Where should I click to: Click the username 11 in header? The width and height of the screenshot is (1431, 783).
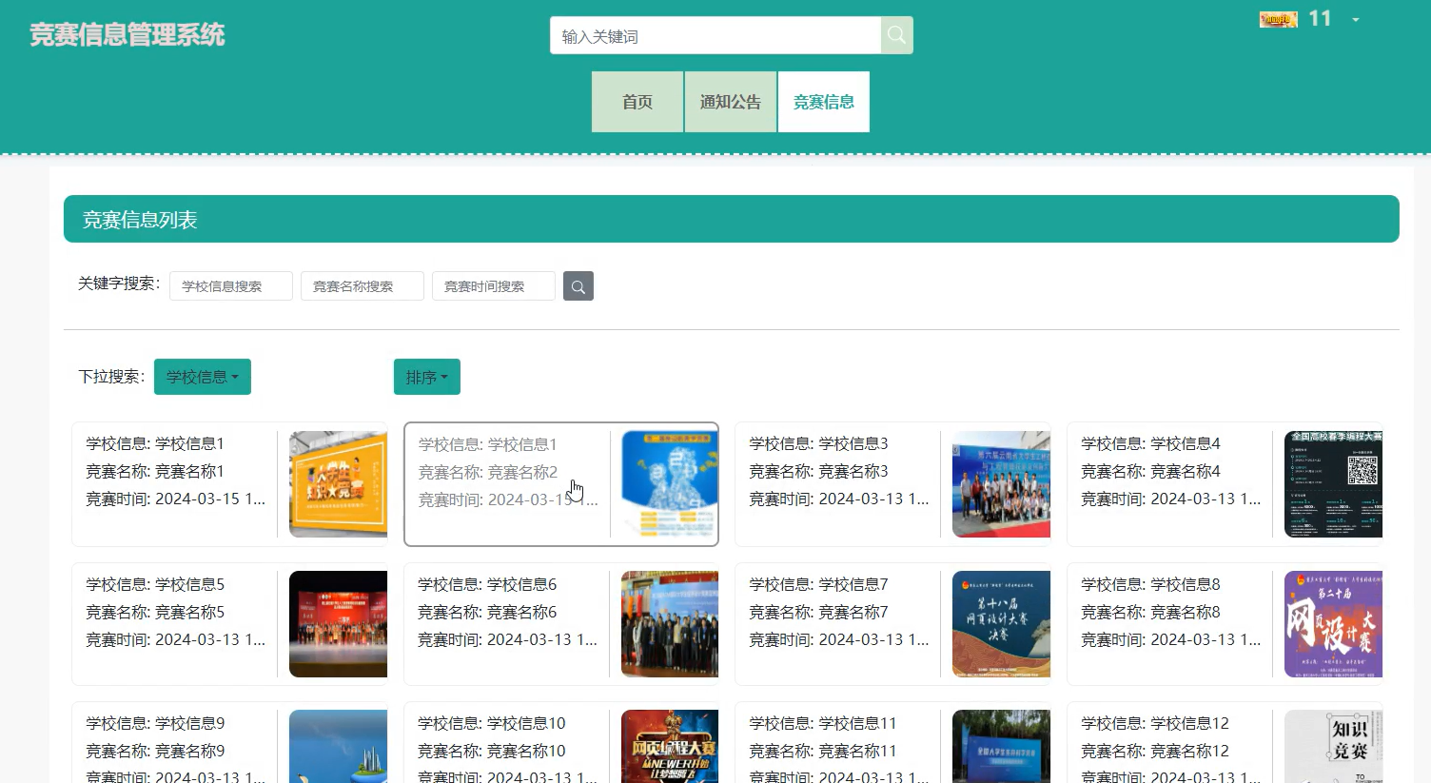click(x=1320, y=19)
